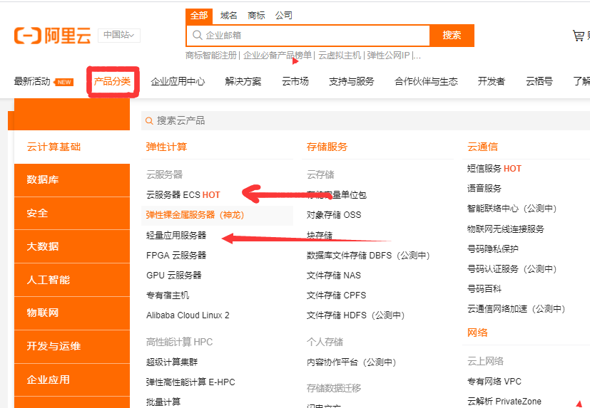Click 弹性裸金属服务器 (神龙) link
Screen dimensions: 590x408
click(x=195, y=215)
